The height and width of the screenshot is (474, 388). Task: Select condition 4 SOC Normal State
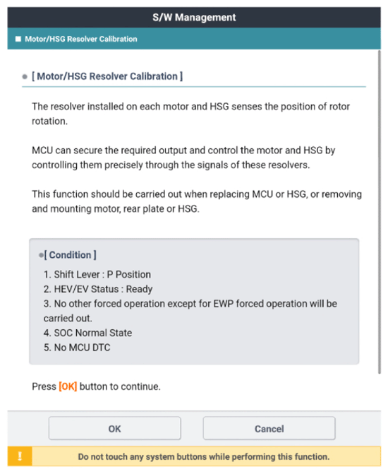[x=87, y=333]
